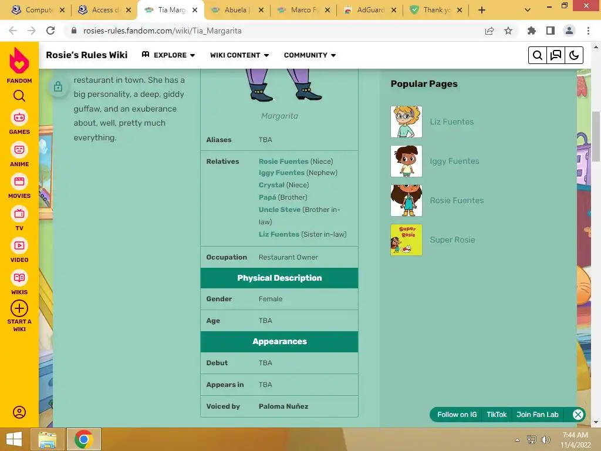
Task: Toggle dark mode with the moon icon
Action: point(574,55)
